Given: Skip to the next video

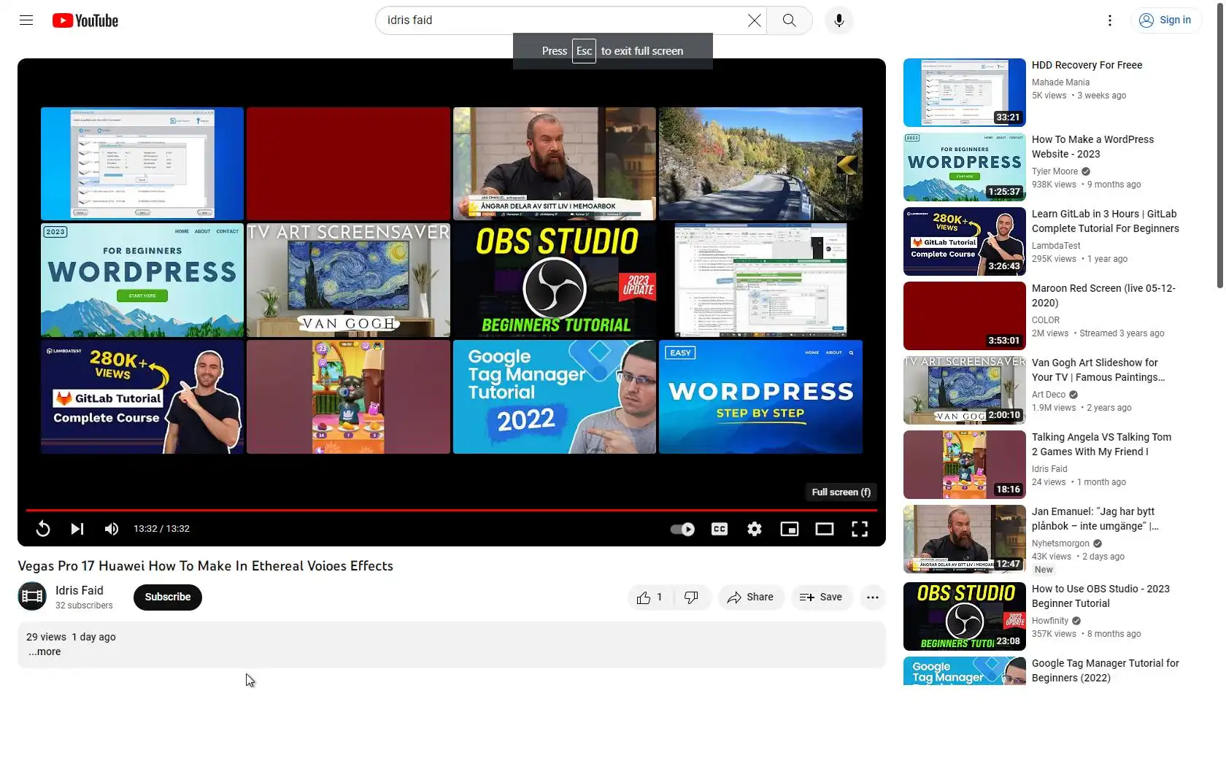Looking at the screenshot, I should [77, 529].
